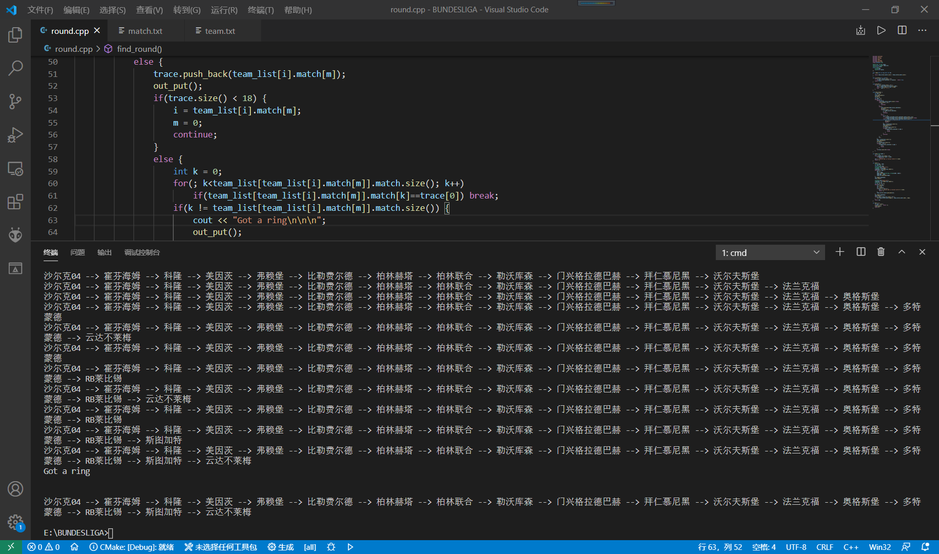
Task: Split the editor right
Action: 902,30
